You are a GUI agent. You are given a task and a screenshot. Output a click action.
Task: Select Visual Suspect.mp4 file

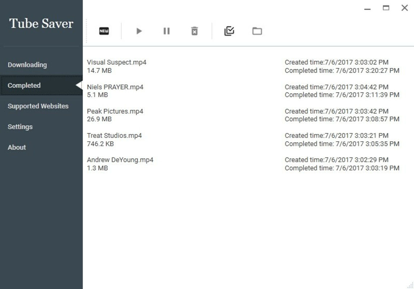point(116,62)
